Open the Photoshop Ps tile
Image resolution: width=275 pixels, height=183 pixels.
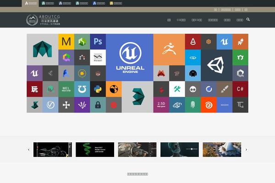click(98, 42)
